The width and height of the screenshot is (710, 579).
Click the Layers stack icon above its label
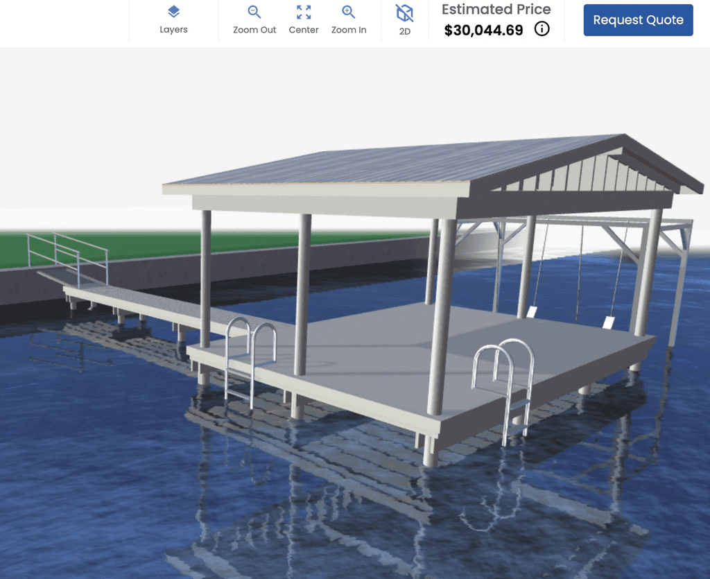pos(173,11)
